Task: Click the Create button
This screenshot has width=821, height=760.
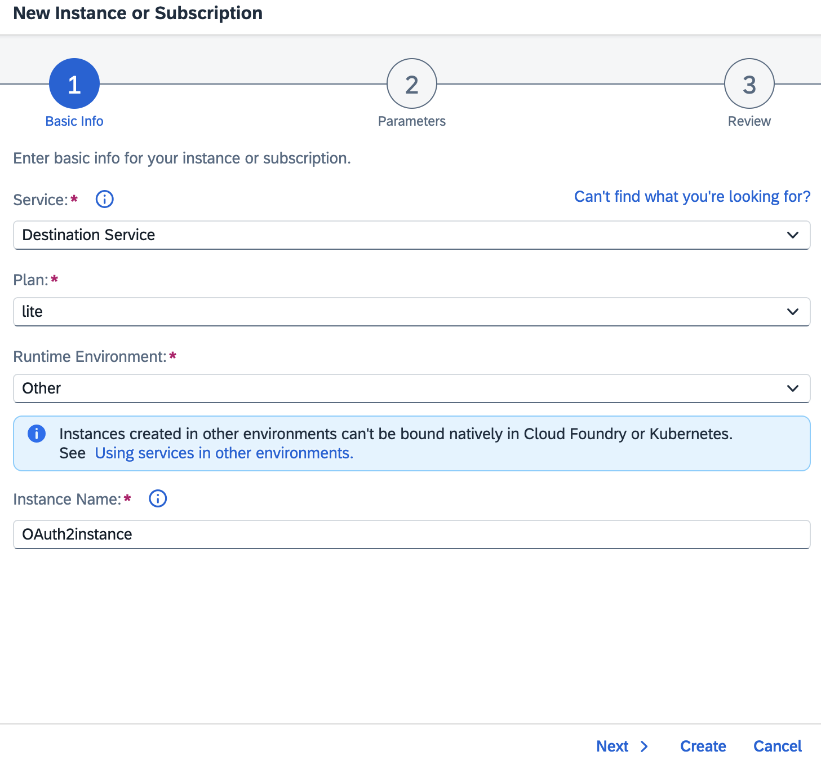Action: (x=702, y=746)
